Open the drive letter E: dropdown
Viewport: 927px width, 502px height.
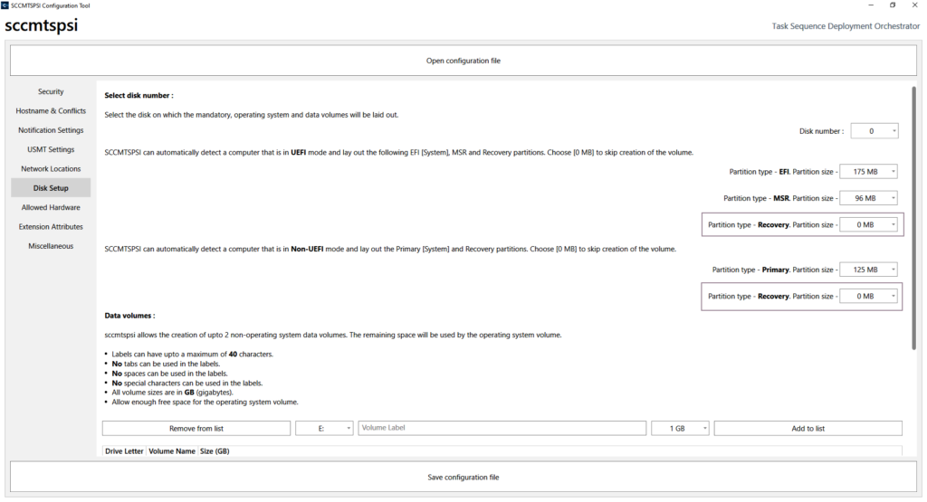324,429
